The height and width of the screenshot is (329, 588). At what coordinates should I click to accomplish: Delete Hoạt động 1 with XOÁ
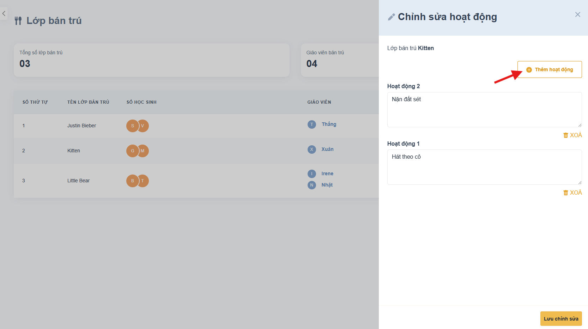click(x=572, y=193)
